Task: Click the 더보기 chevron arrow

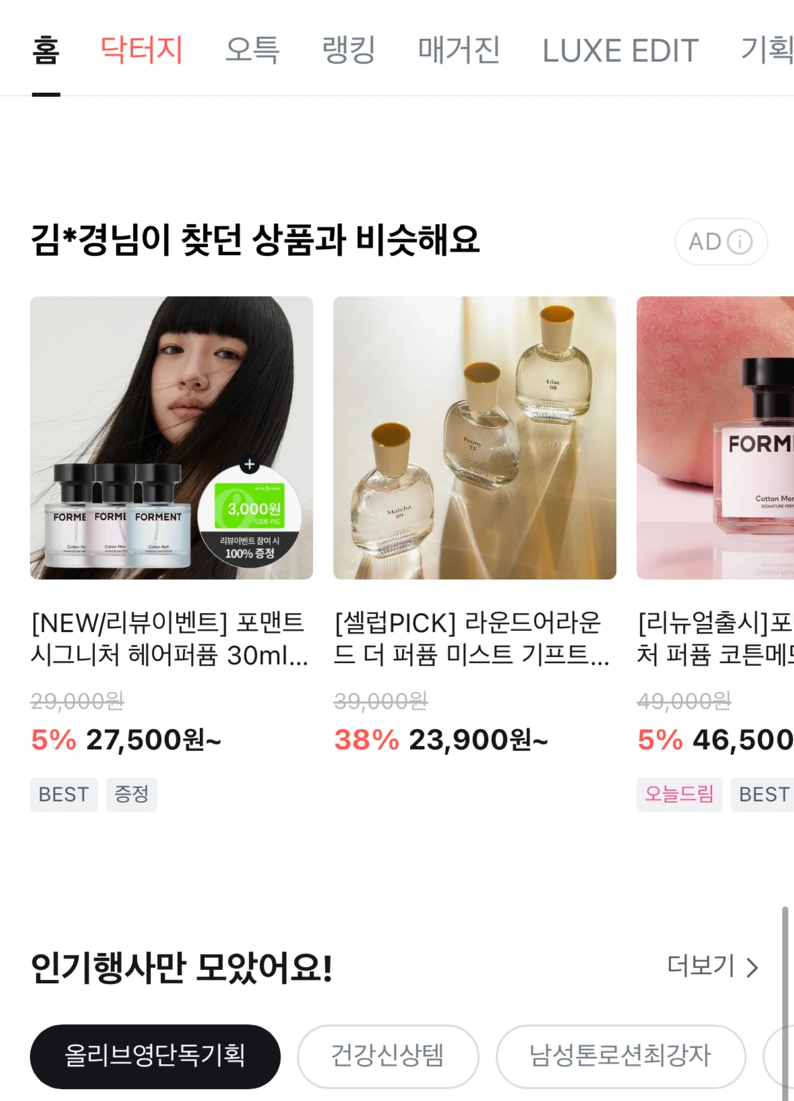Action: 753,968
